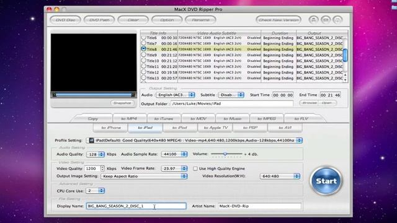
Task: Take a Snapshot of the preview
Action: [x=122, y=103]
